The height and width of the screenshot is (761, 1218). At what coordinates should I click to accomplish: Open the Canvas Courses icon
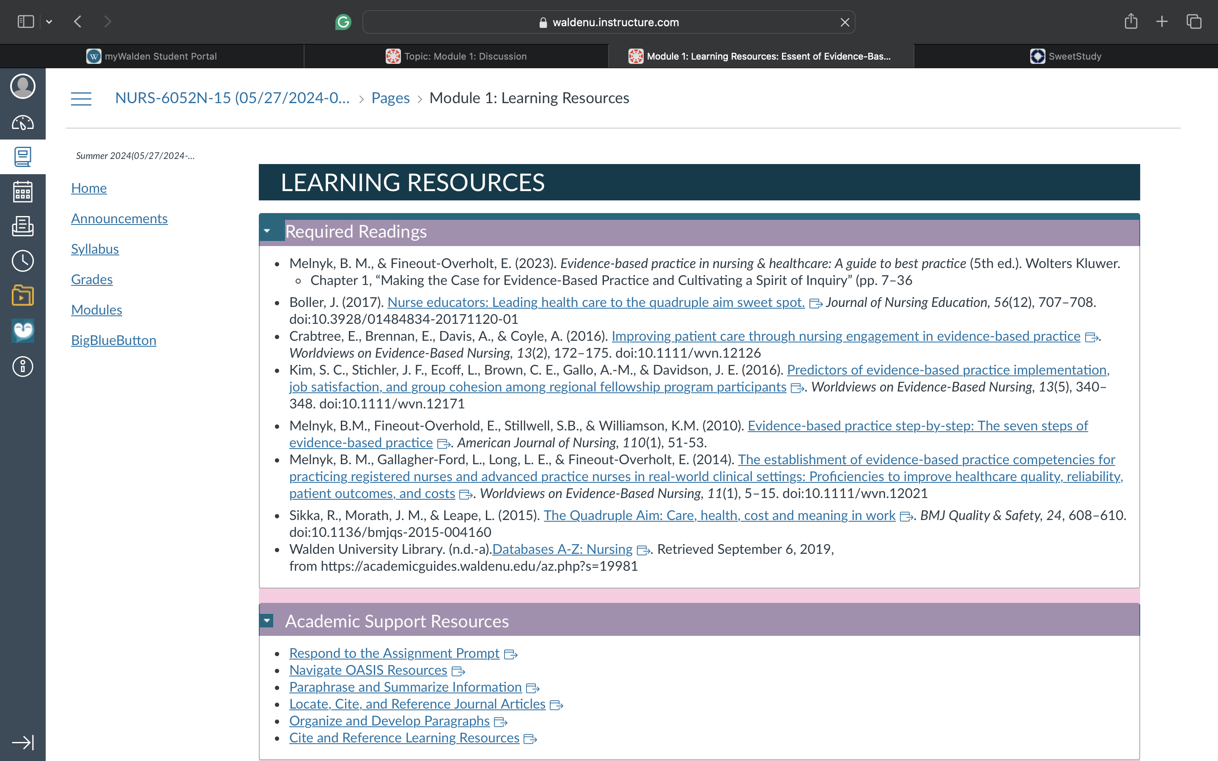pyautogui.click(x=23, y=157)
